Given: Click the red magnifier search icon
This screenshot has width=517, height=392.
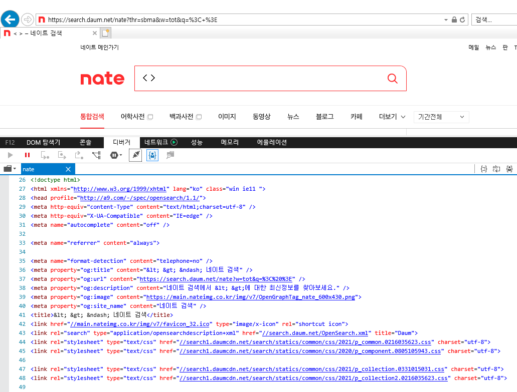Looking at the screenshot, I should [392, 78].
